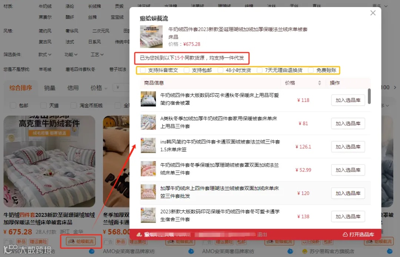Image resolution: width=400 pixels, height=257 pixels.
Task: Add the ¥118 item via 加入选品库
Action: [x=348, y=100]
